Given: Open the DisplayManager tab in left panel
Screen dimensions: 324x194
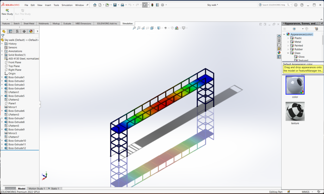Looking at the screenshot, I should point(31,31).
